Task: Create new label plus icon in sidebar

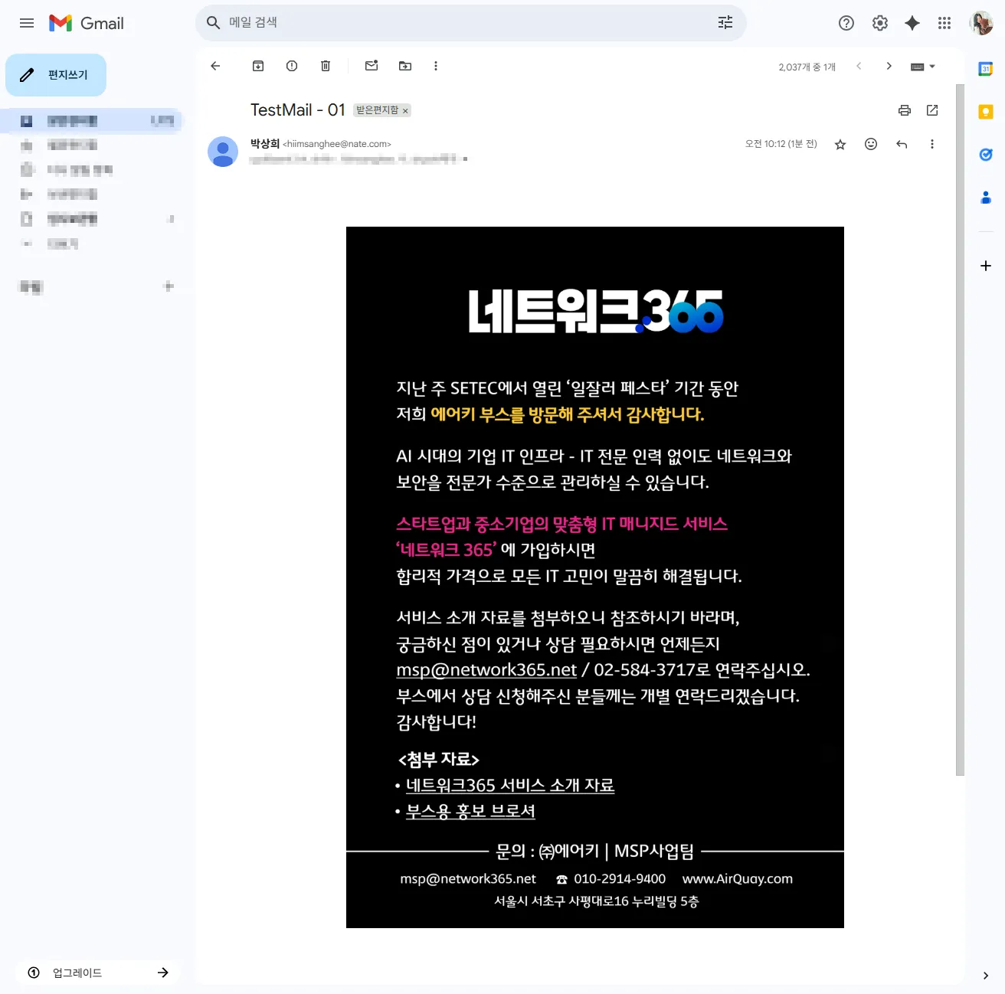Action: click(169, 286)
